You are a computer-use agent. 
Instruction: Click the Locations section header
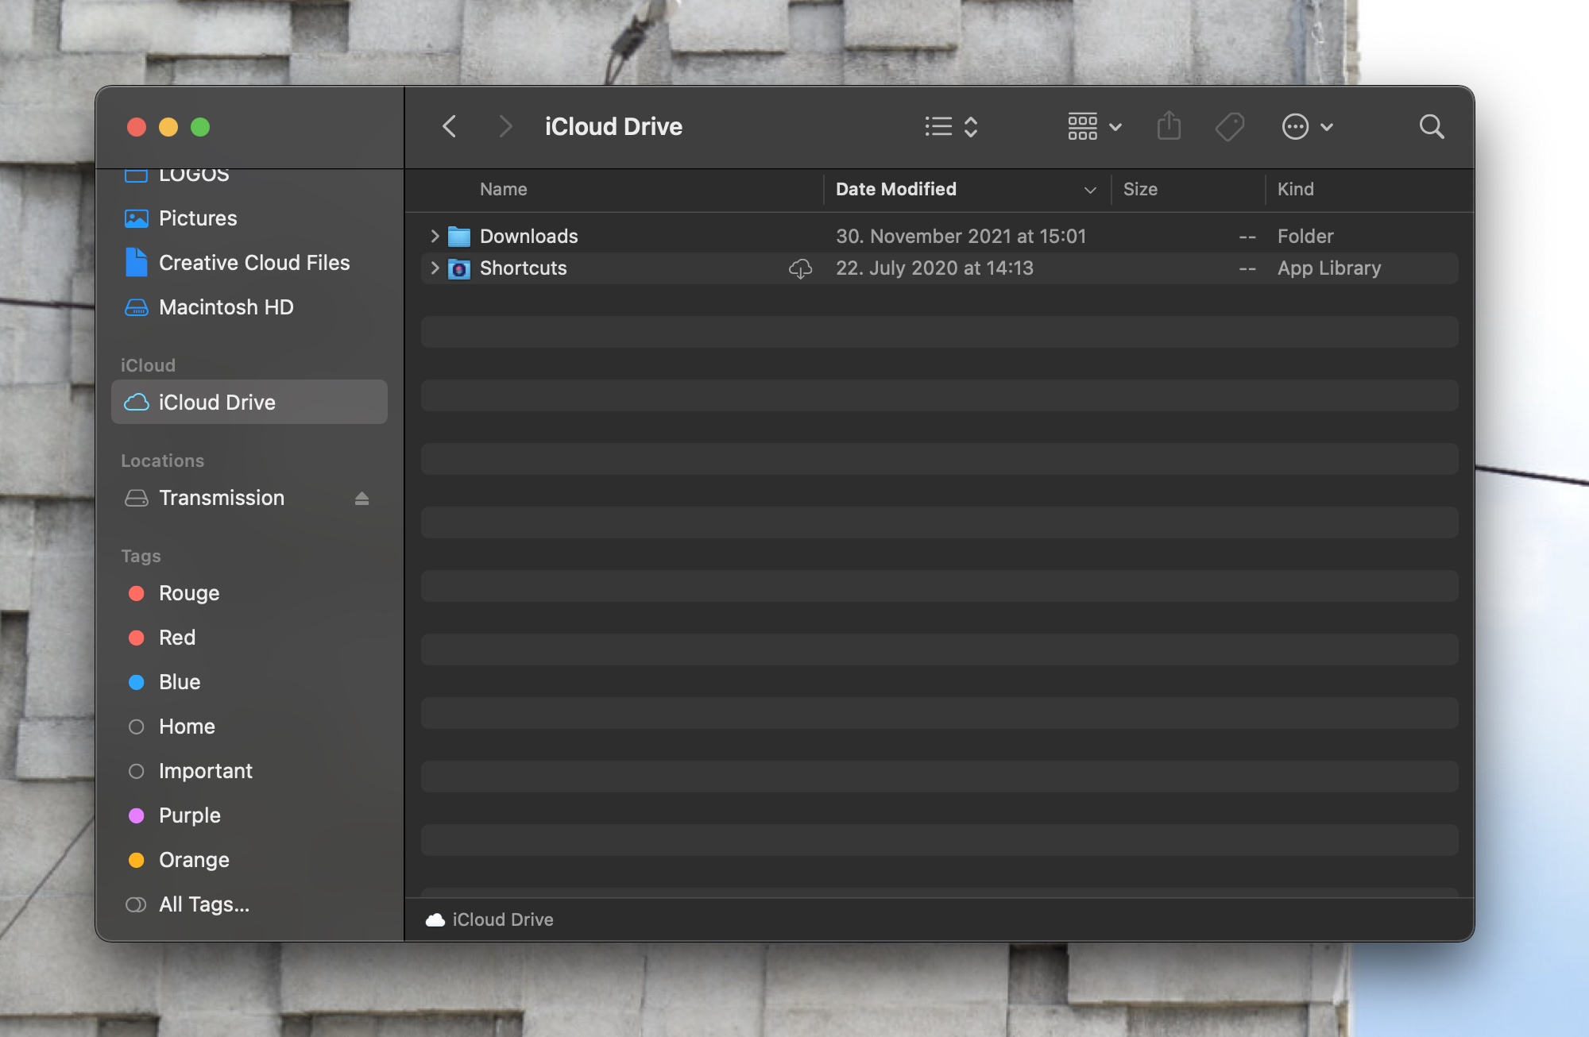coord(162,461)
